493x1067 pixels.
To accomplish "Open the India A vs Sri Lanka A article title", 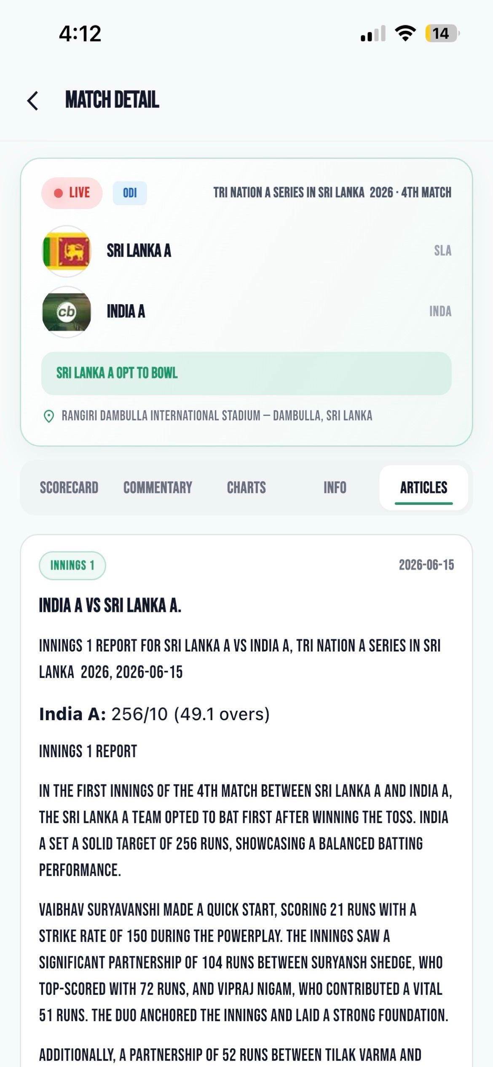I will [x=110, y=606].
